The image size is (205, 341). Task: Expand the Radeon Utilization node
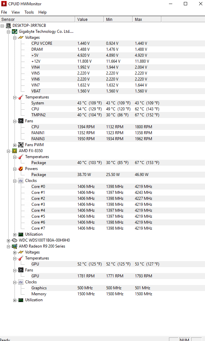15,300
